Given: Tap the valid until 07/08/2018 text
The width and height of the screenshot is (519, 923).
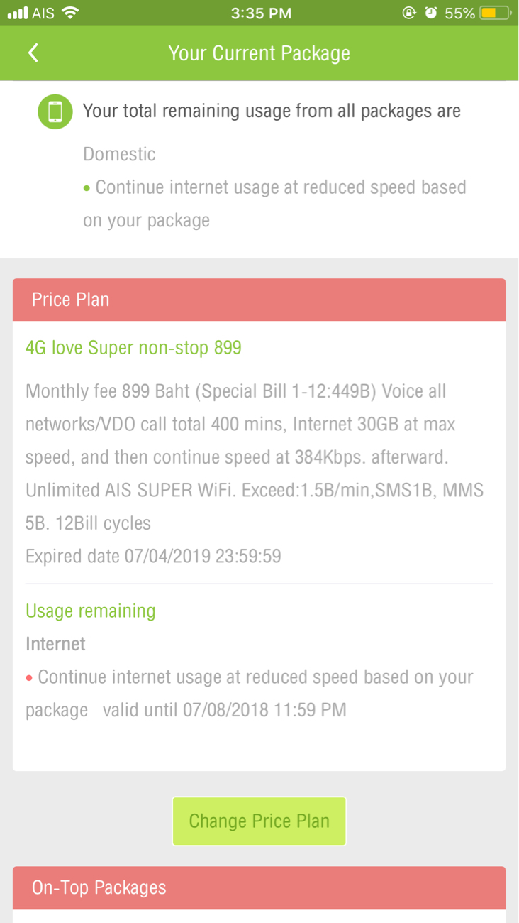Looking at the screenshot, I should tap(224, 710).
